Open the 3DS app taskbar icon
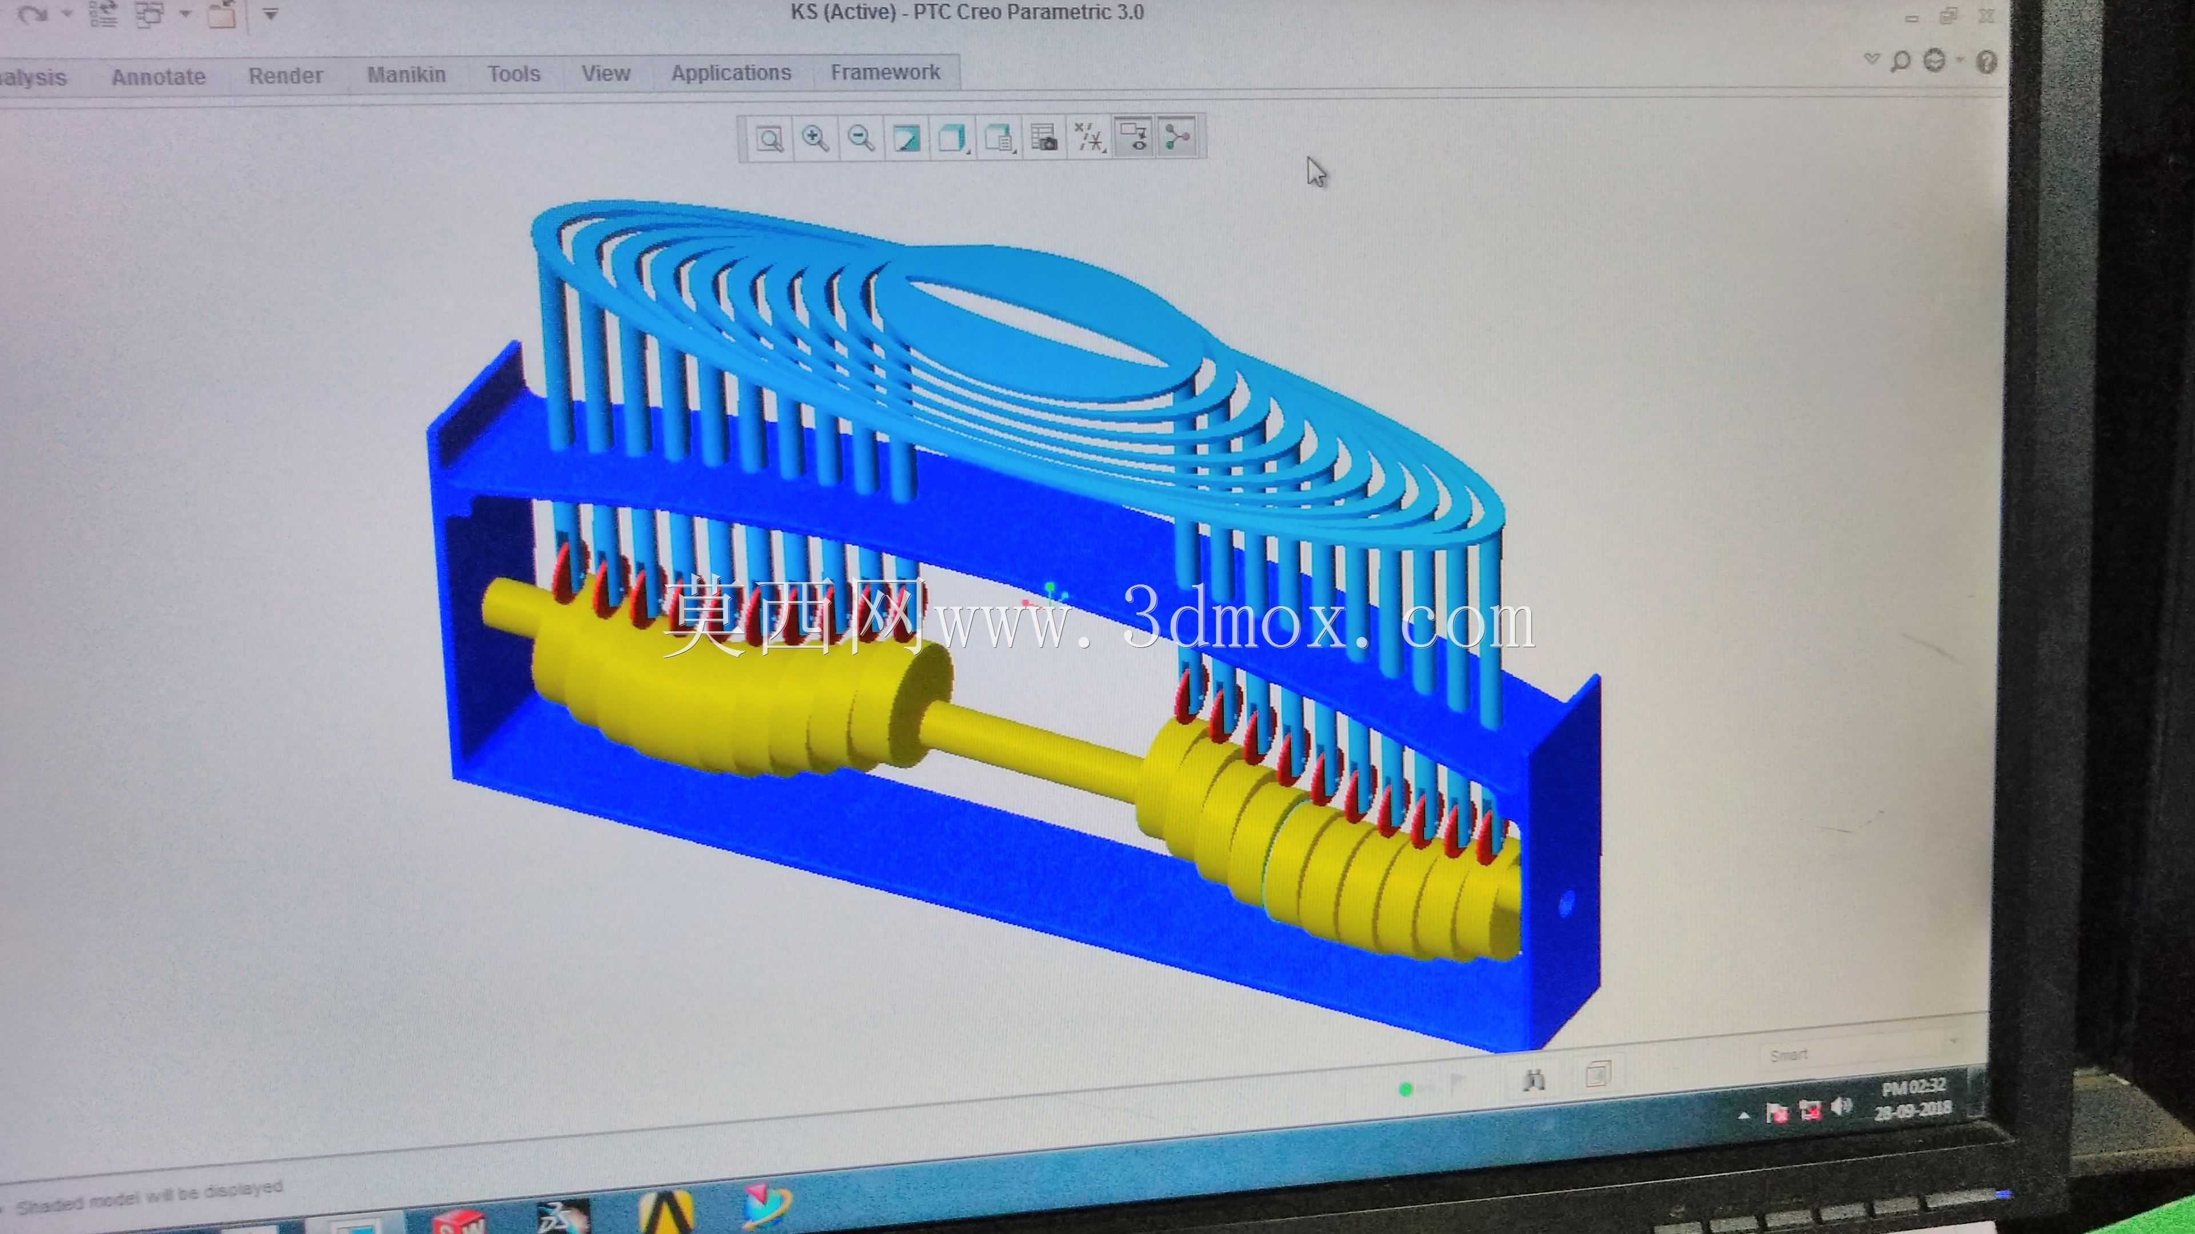 563,1216
